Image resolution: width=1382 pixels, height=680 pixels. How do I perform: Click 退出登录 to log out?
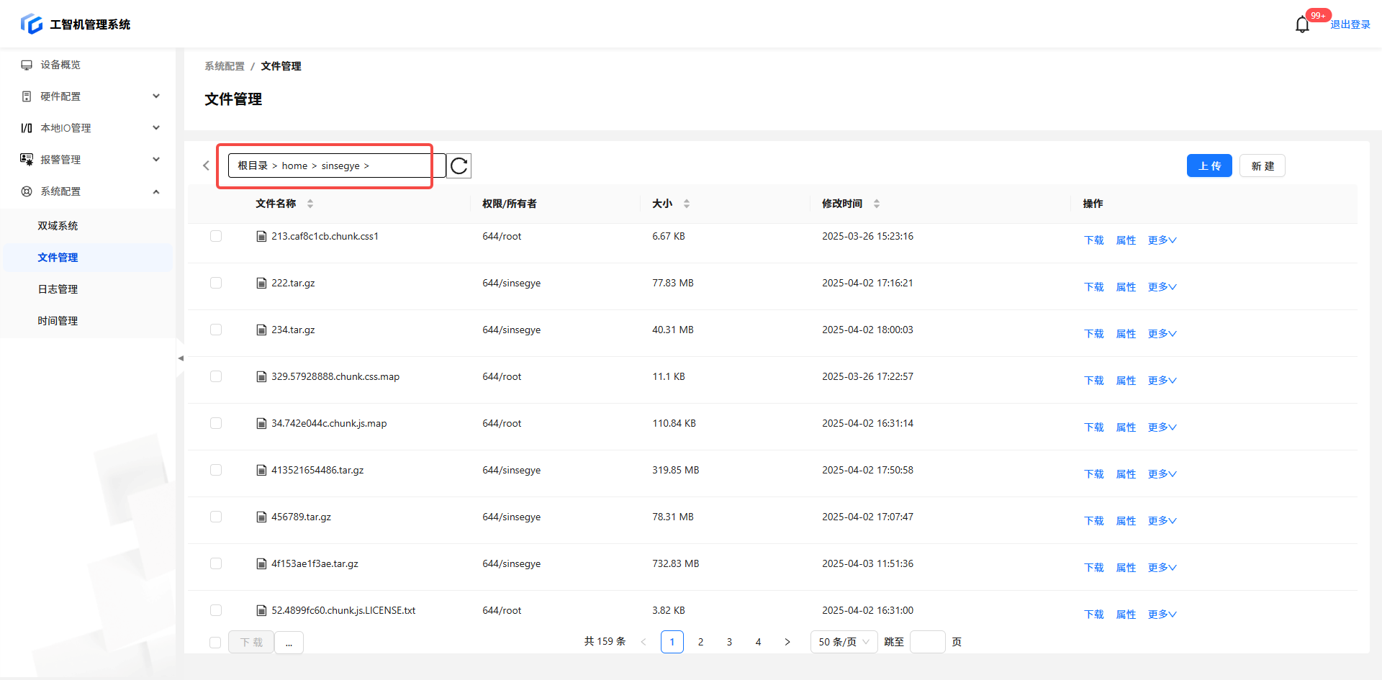(x=1350, y=24)
